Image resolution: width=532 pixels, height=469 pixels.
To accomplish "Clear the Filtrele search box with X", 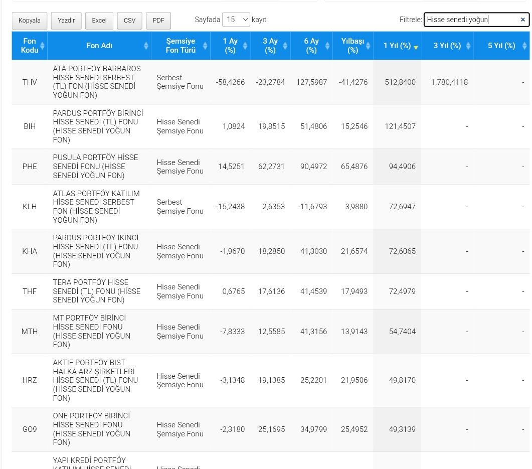I will tap(522, 20).
